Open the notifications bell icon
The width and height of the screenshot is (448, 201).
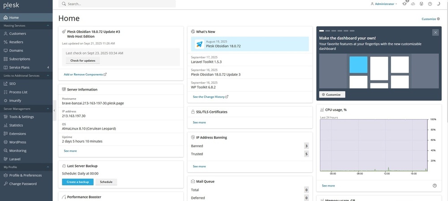pos(404,4)
